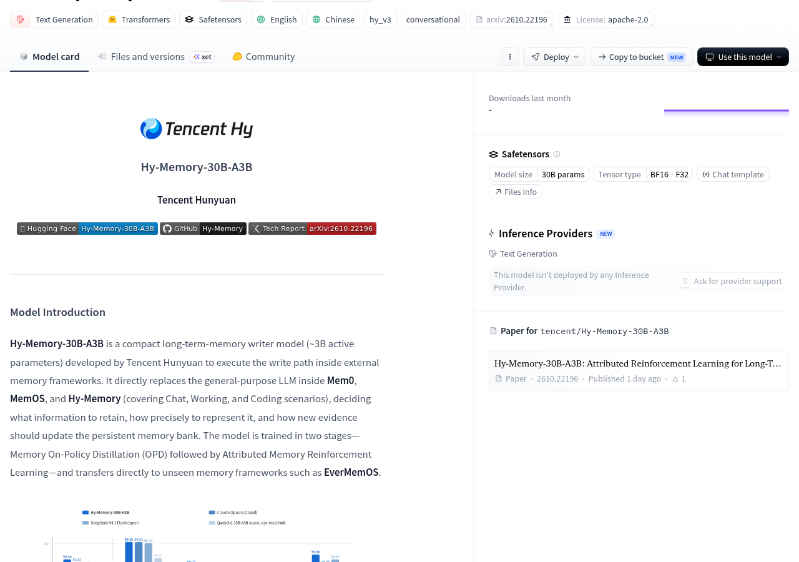This screenshot has width=799, height=562.
Task: Click the Inference Providers lightning icon
Action: tap(492, 234)
